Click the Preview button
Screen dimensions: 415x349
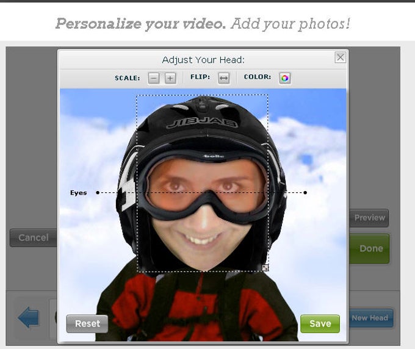(x=369, y=218)
